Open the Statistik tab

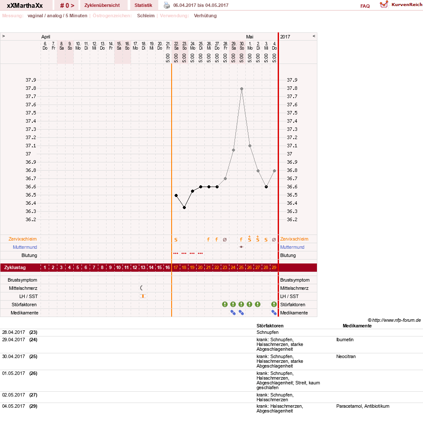pyautogui.click(x=143, y=5)
